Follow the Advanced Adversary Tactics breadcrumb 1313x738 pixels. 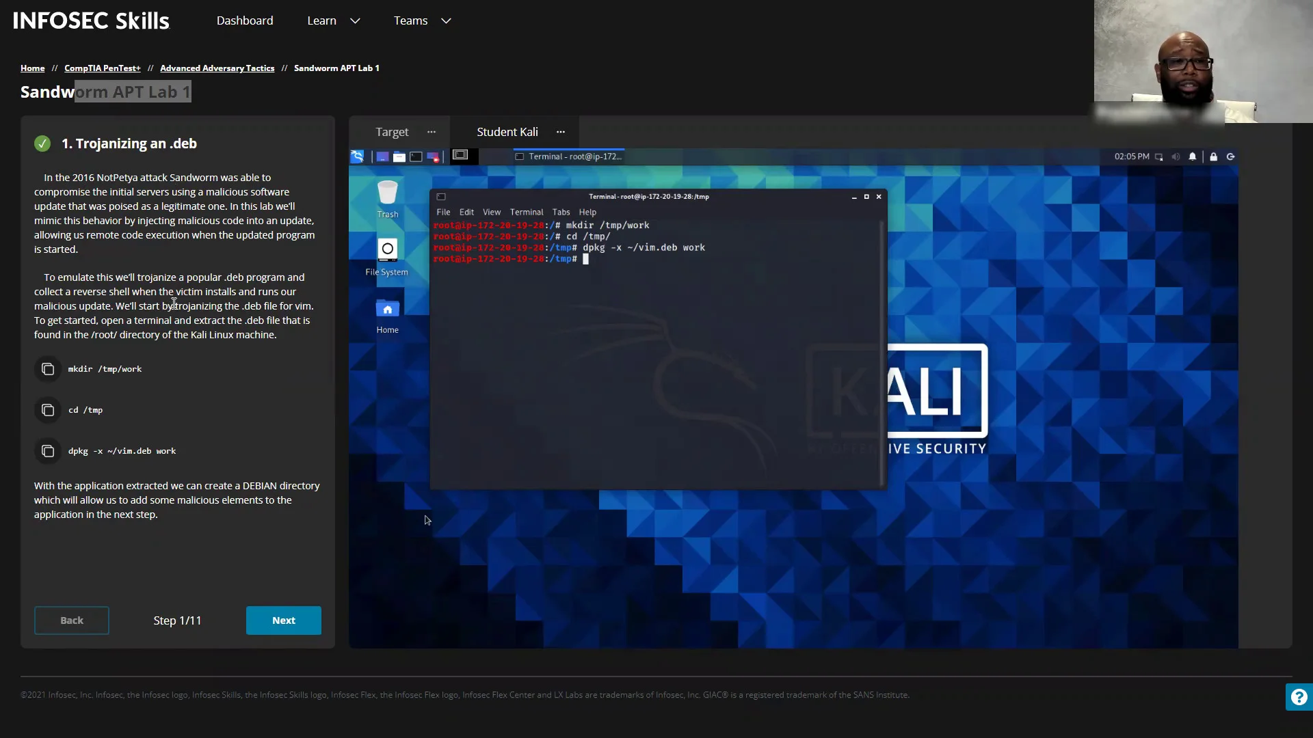[217, 68]
